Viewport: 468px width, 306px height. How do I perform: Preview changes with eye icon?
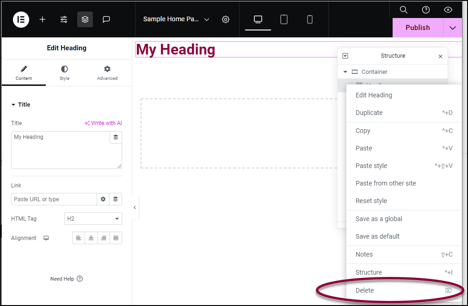pos(448,10)
